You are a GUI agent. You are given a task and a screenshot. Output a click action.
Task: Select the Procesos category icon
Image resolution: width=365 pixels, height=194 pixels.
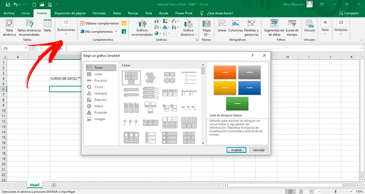[x=89, y=80]
